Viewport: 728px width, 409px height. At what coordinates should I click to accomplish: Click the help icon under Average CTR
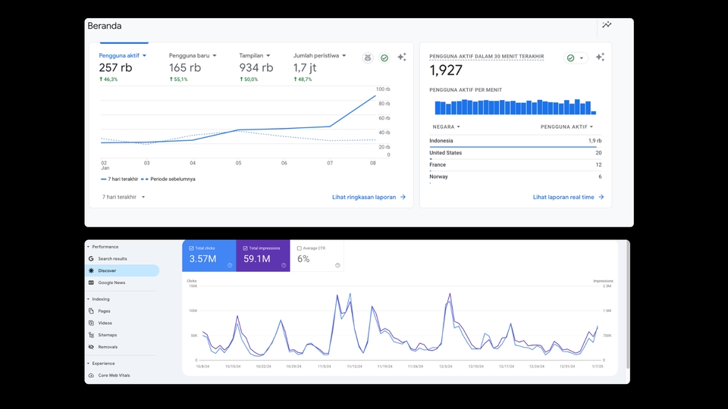(x=337, y=265)
